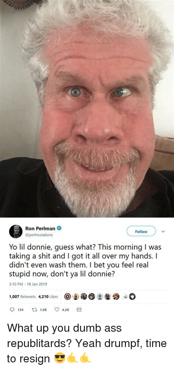Like the tweet with the heart icon

(57, 310)
